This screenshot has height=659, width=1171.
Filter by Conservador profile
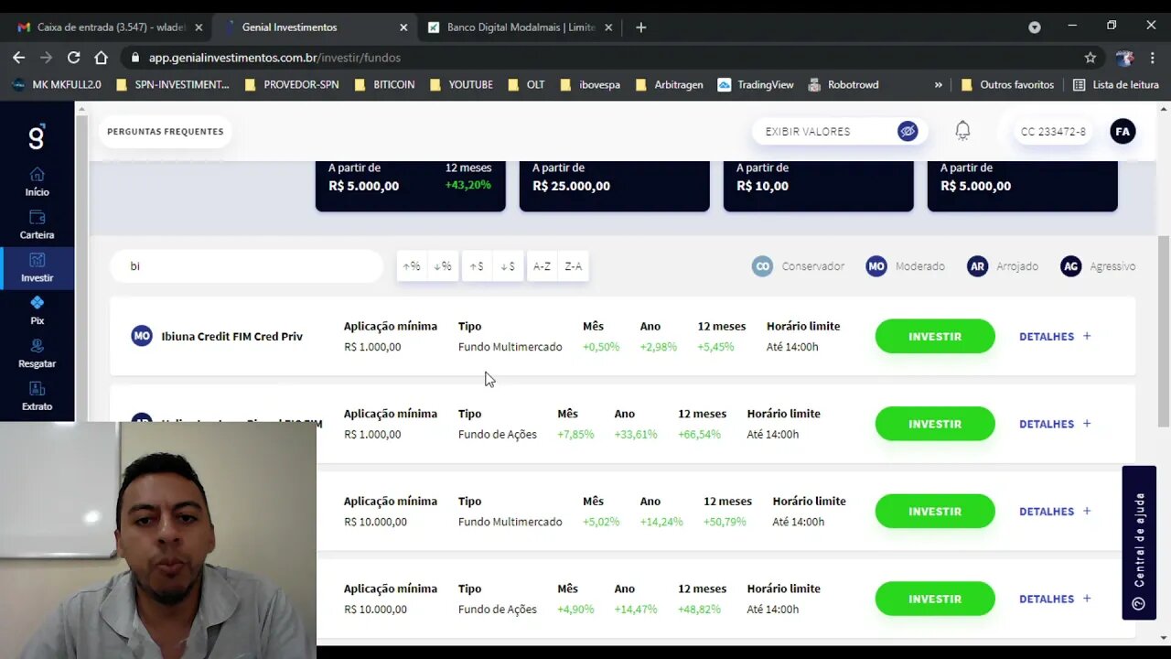click(798, 266)
